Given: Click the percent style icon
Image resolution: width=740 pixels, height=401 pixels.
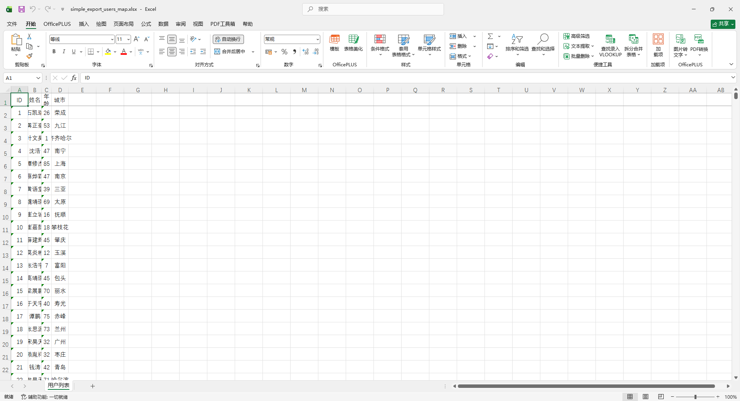Looking at the screenshot, I should [284, 52].
